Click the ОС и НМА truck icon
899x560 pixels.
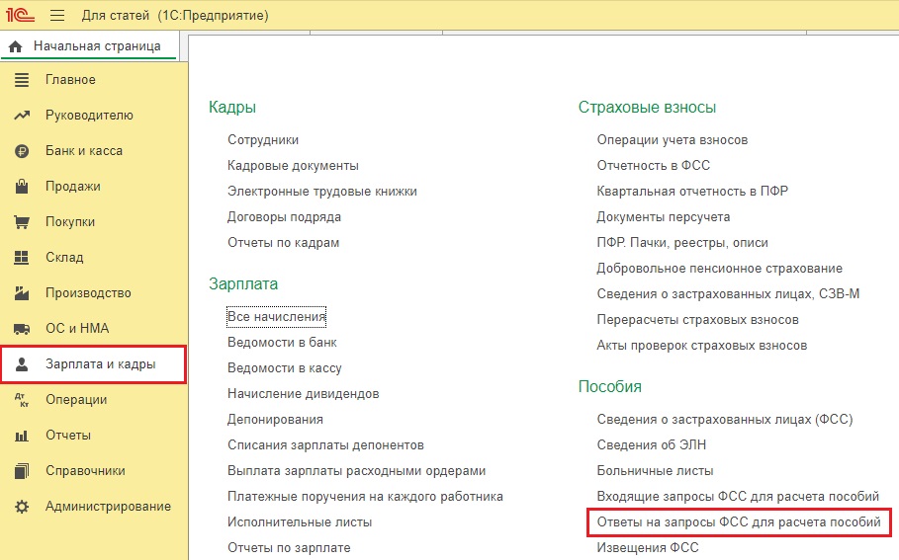coord(22,329)
